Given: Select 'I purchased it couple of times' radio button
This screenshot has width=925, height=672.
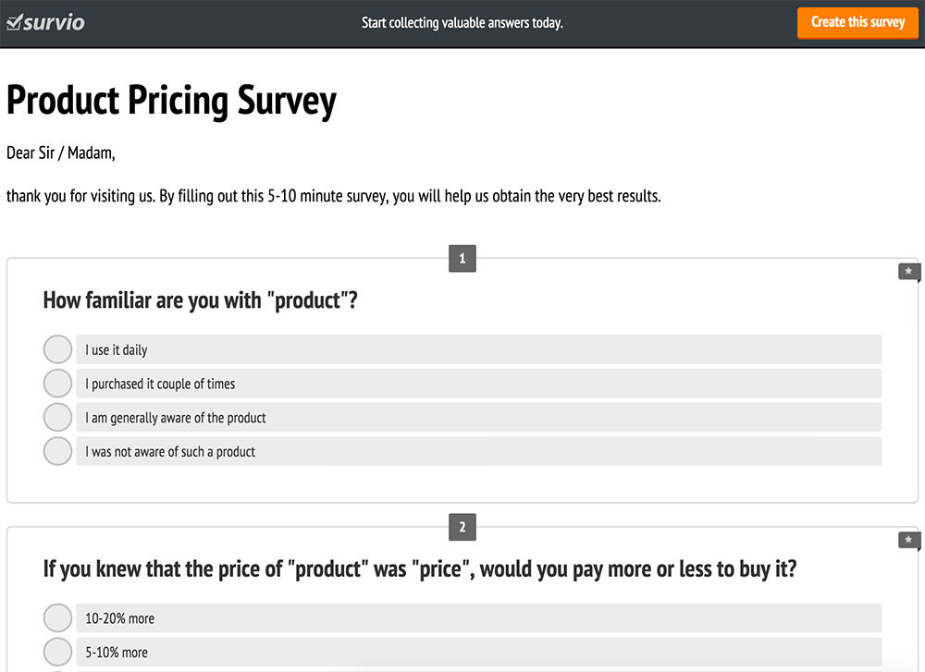Looking at the screenshot, I should [x=57, y=384].
